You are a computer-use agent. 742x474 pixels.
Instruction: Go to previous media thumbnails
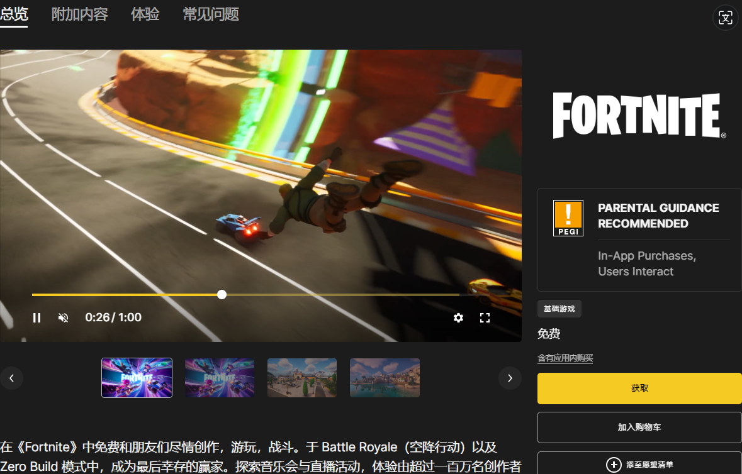[11, 378]
